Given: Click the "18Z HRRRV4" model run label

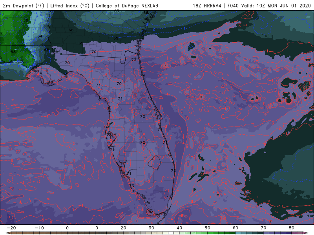Looking at the screenshot, I should 207,5.
